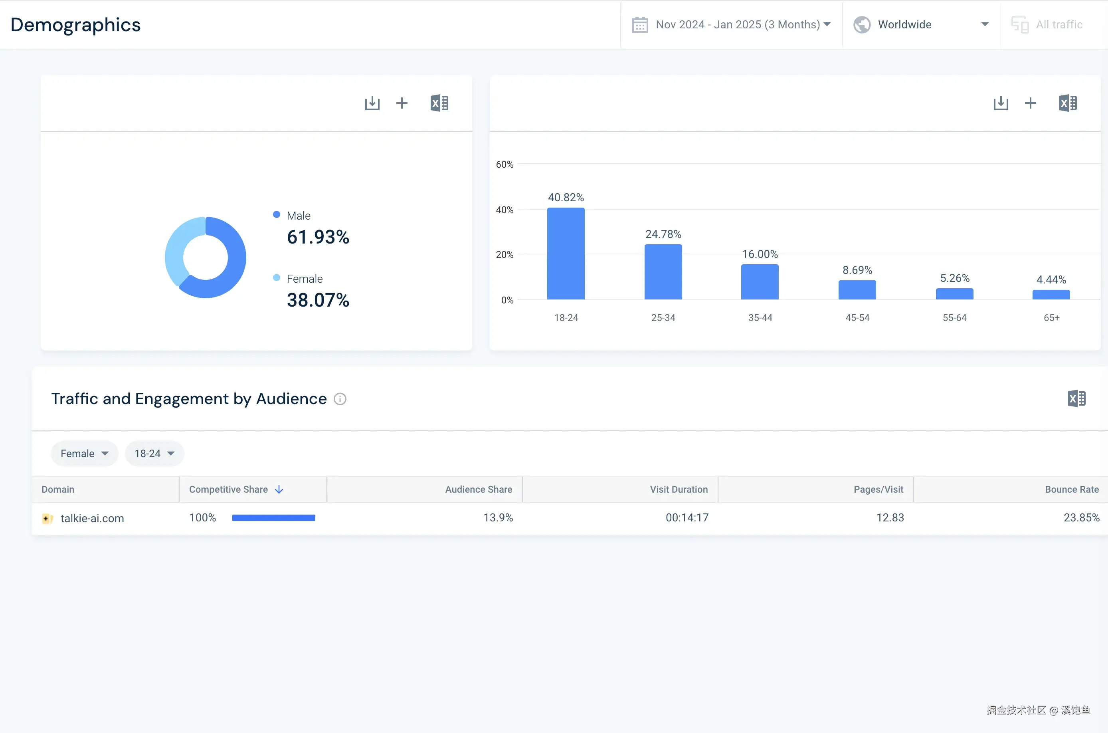Screen dimensions: 1108x733
Task: Open the date range calendar picker
Action: (731, 24)
